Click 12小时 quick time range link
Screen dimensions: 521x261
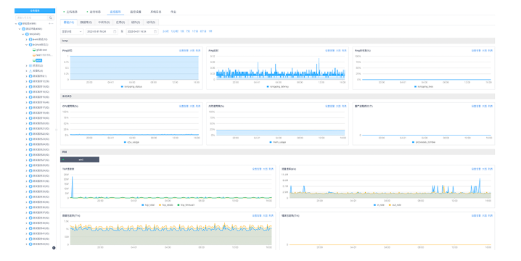click(174, 32)
